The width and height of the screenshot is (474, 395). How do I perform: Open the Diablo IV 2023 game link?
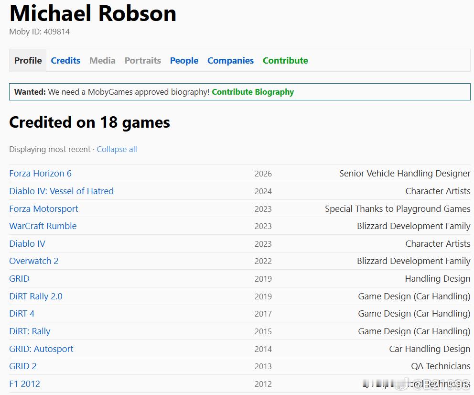pos(27,244)
